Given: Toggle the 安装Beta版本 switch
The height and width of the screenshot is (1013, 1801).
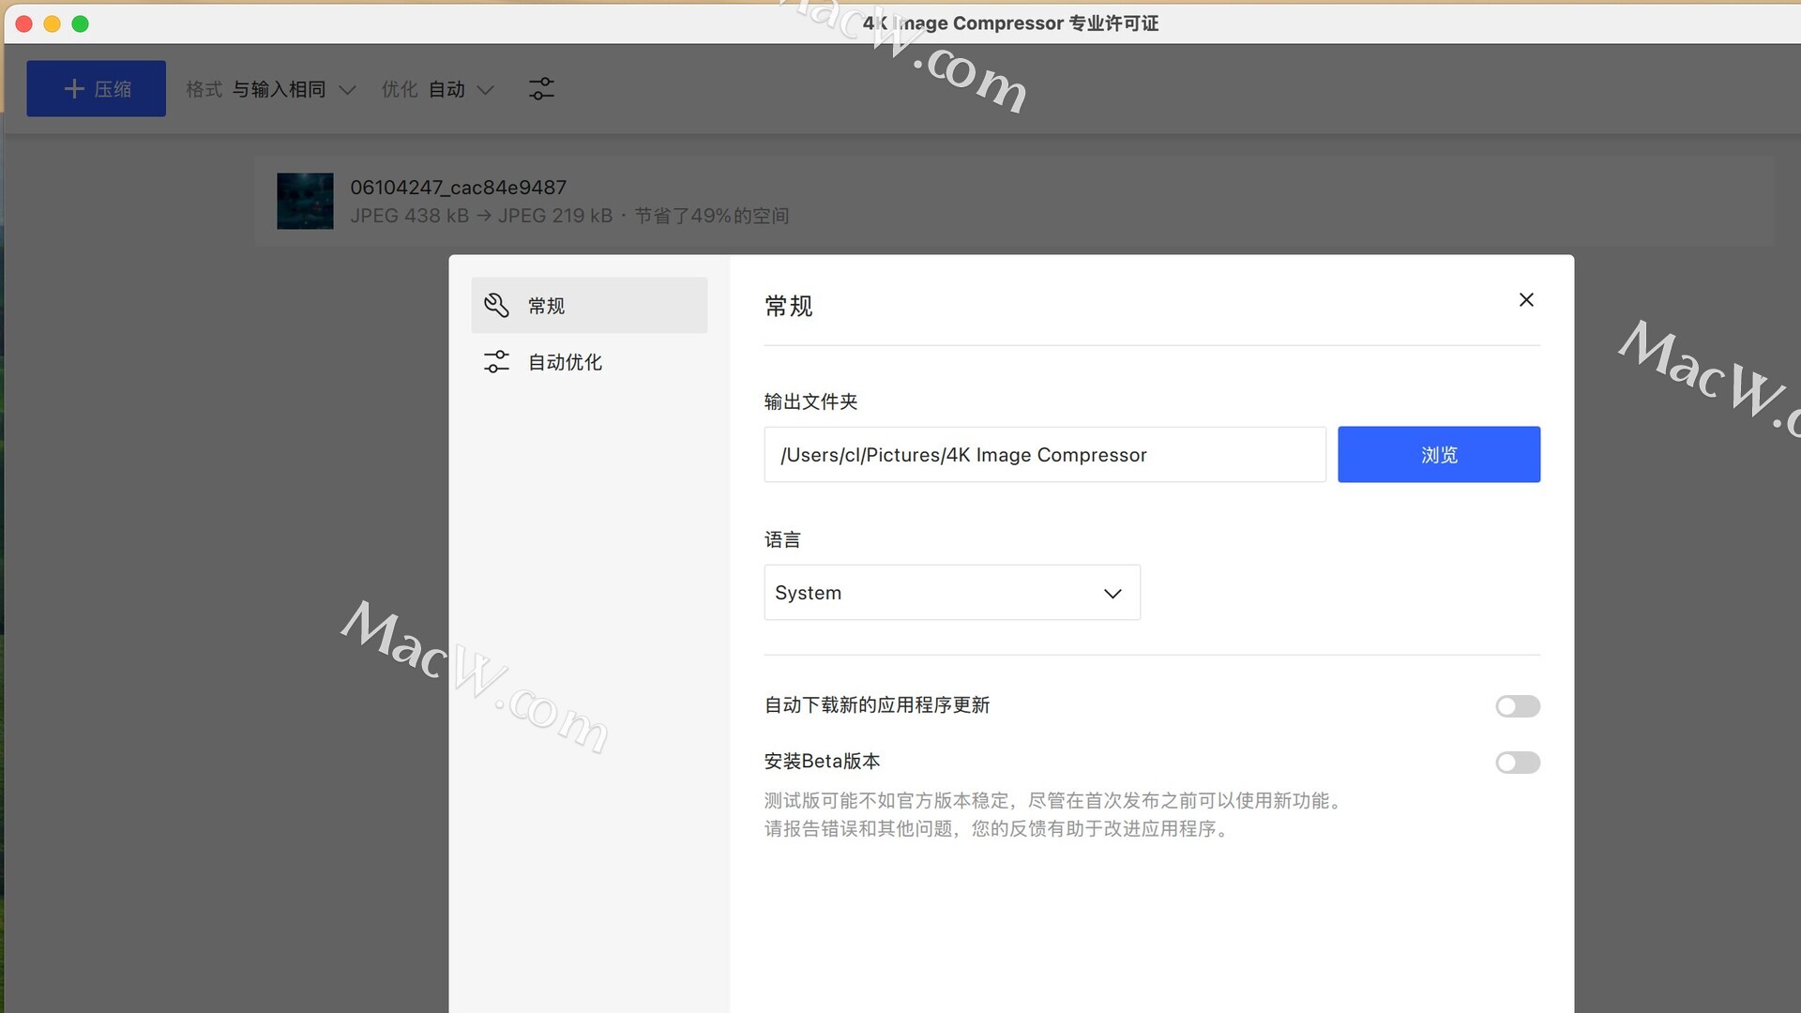Looking at the screenshot, I should coord(1518,763).
